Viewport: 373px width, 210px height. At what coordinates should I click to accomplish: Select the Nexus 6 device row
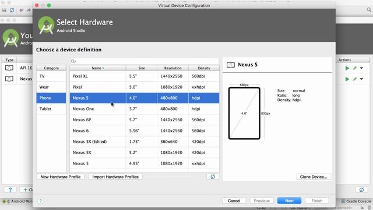pos(145,131)
